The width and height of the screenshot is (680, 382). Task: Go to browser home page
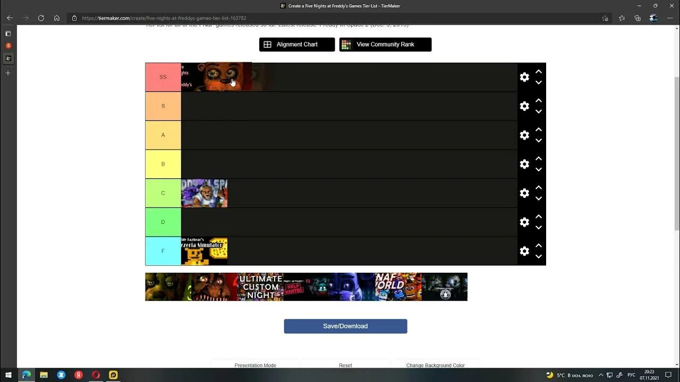point(57,18)
